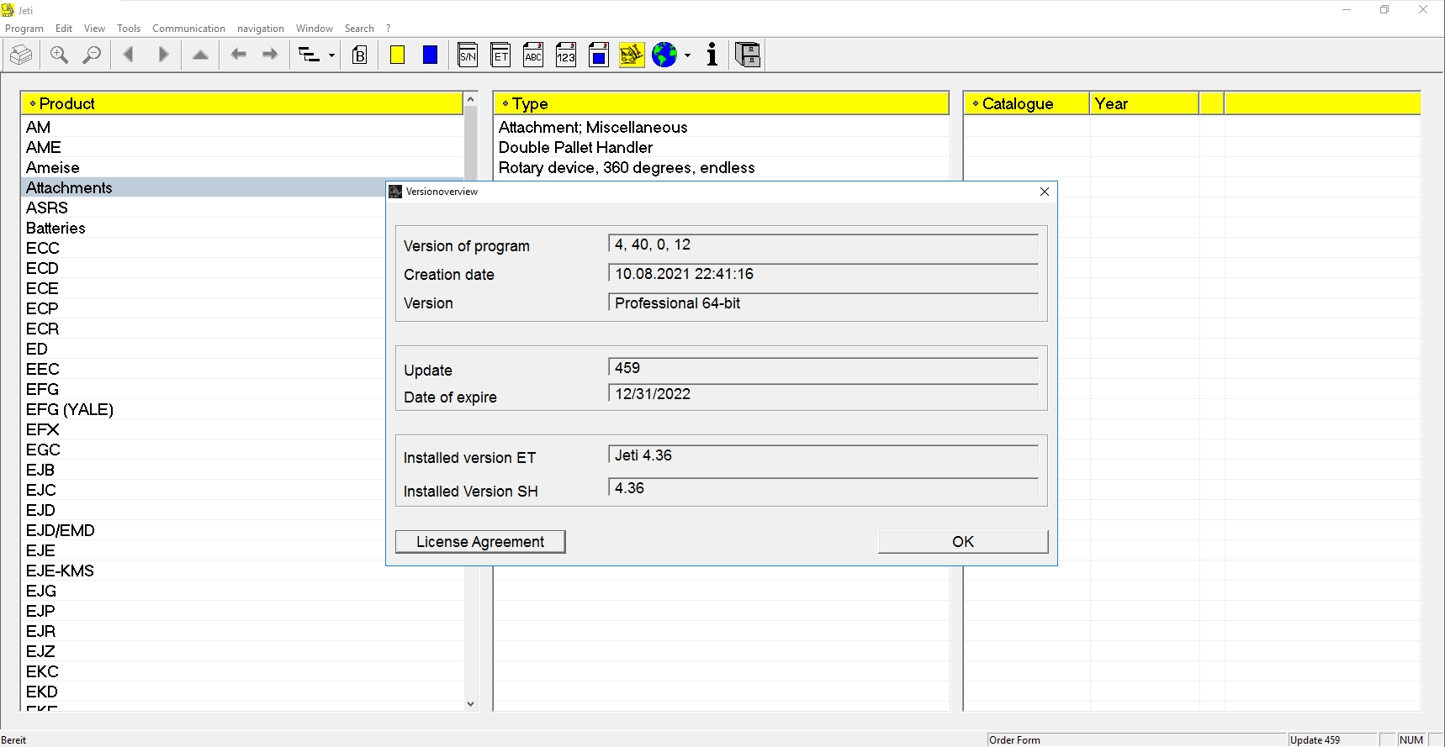Click the Installed version ET field

[823, 455]
